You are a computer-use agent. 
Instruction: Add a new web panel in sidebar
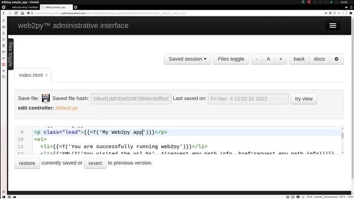4,77
